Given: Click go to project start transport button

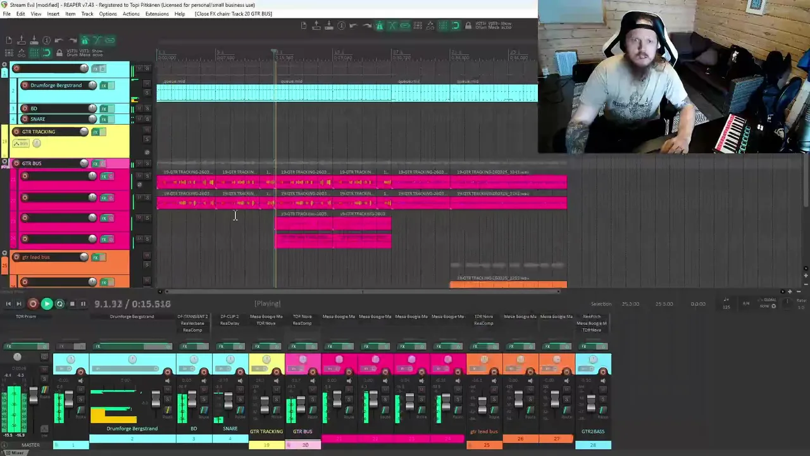Looking at the screenshot, I should [8, 304].
